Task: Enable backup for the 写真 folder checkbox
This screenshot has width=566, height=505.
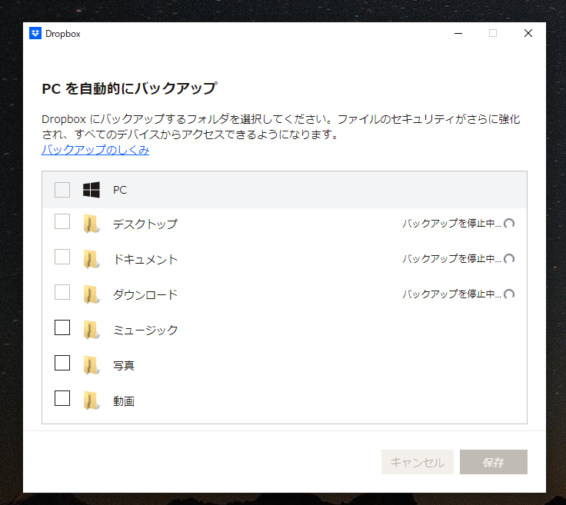Action: coord(62,363)
